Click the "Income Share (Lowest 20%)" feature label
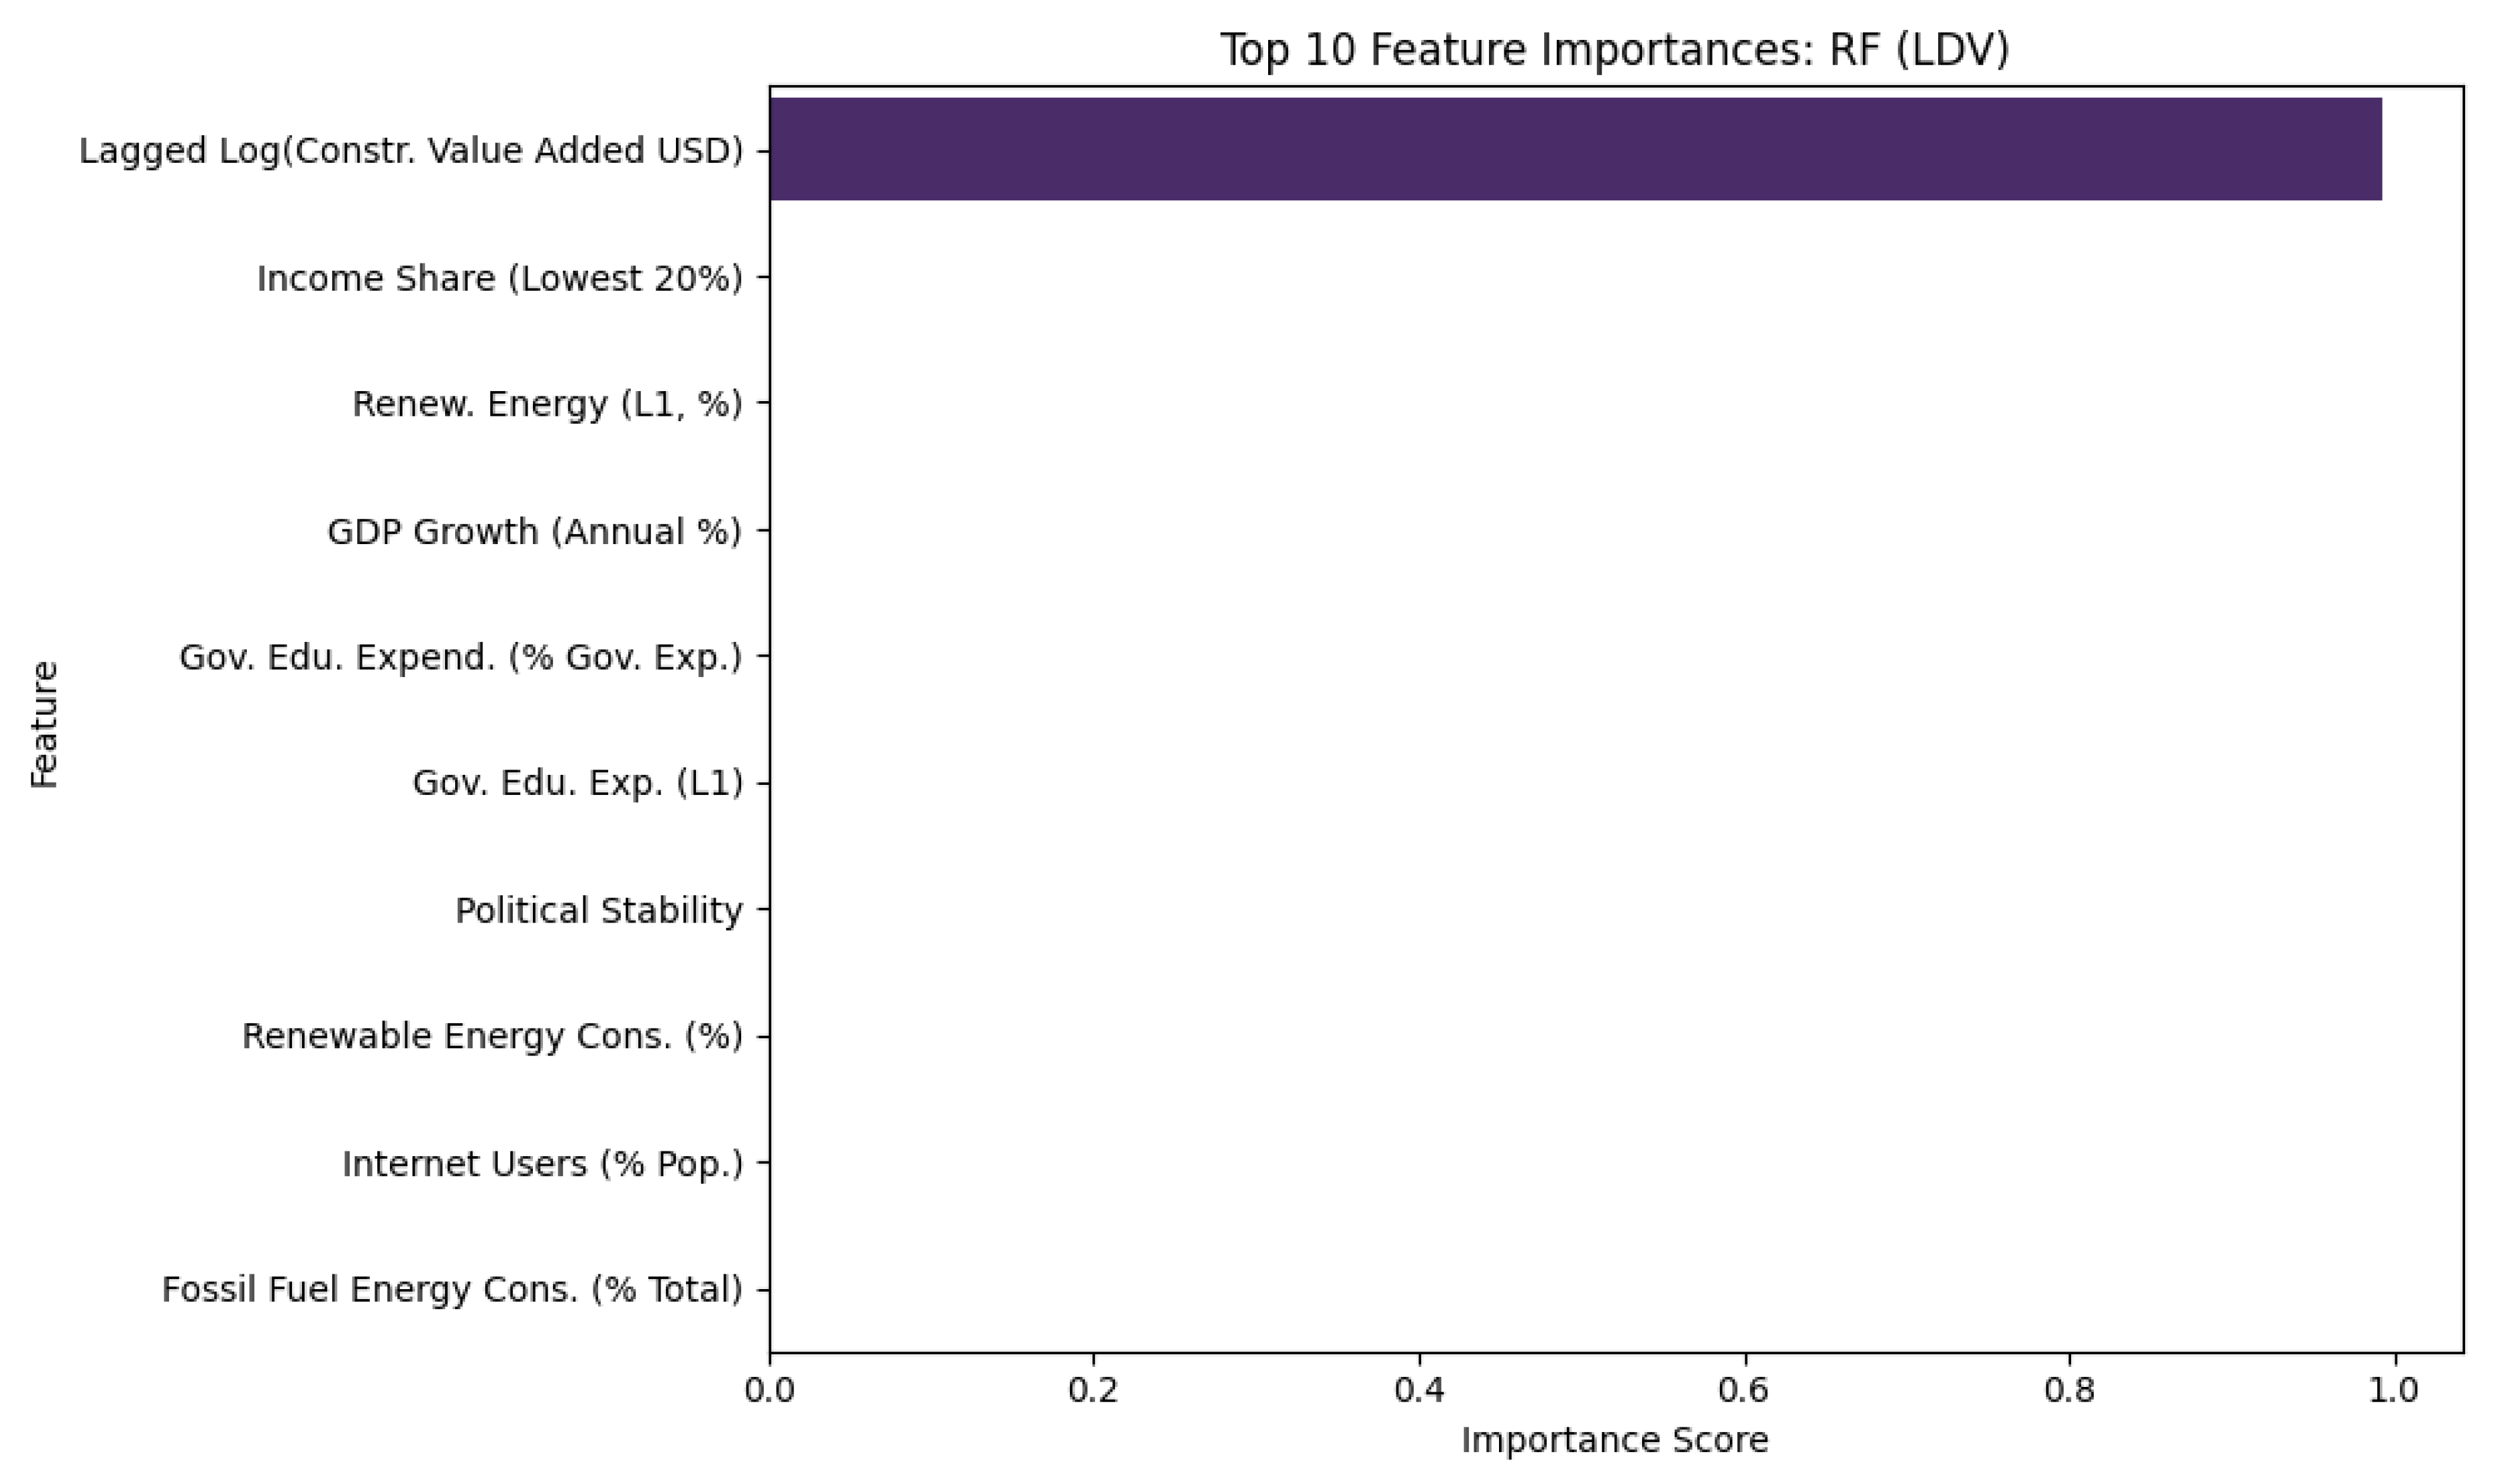 (x=499, y=278)
